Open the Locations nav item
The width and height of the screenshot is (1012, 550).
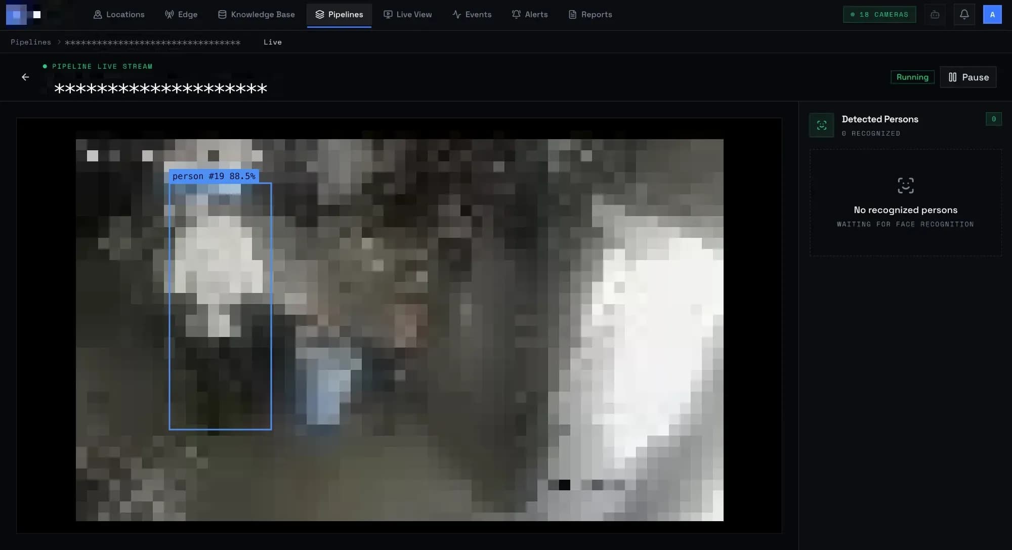(119, 15)
